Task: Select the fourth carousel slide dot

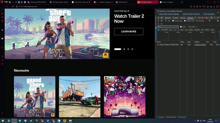Action: (x=132, y=49)
